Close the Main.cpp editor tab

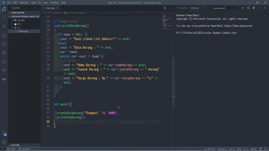click(58, 8)
